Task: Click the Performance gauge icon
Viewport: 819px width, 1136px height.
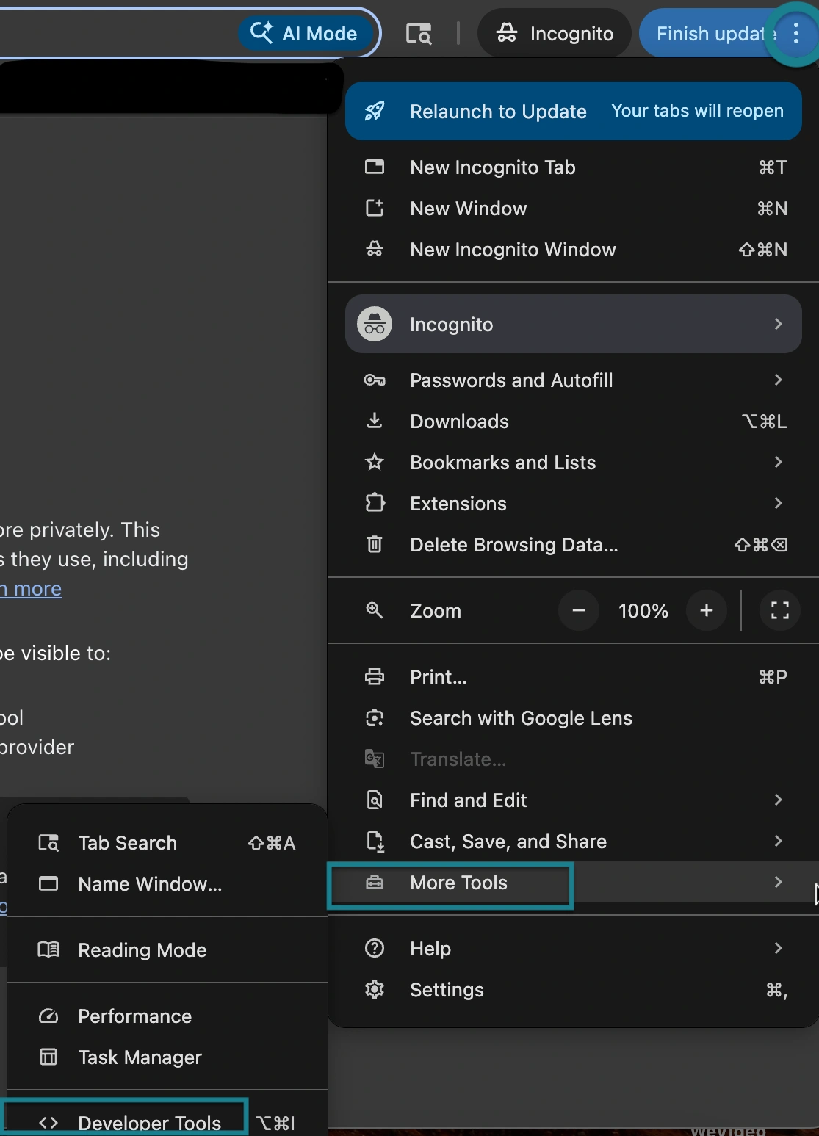Action: [x=48, y=1016]
